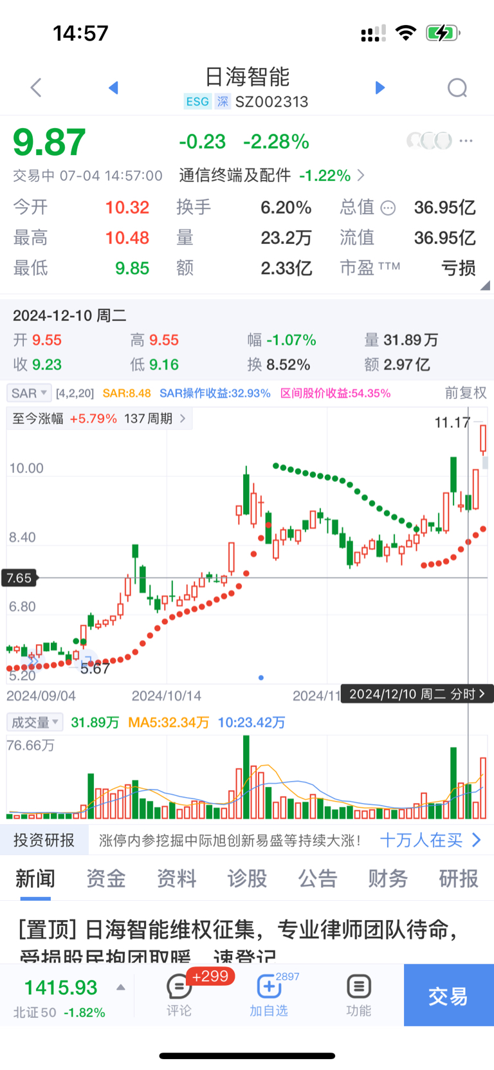Tap the overlapping avatar circles icon
Screen dimensions: 494x1070
(429, 140)
